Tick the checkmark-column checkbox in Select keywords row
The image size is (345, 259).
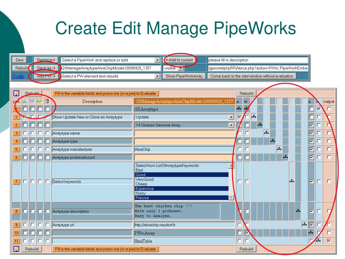pyautogui.click(x=40, y=181)
